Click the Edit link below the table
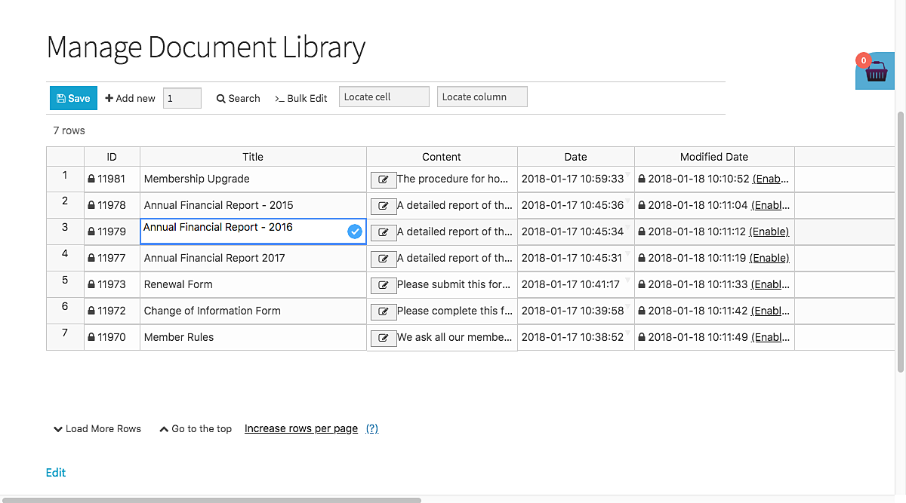 56,472
